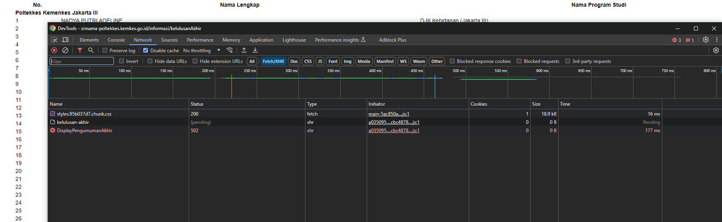Filter requests by Manifest type
The height and width of the screenshot is (222, 722).
click(x=385, y=61)
